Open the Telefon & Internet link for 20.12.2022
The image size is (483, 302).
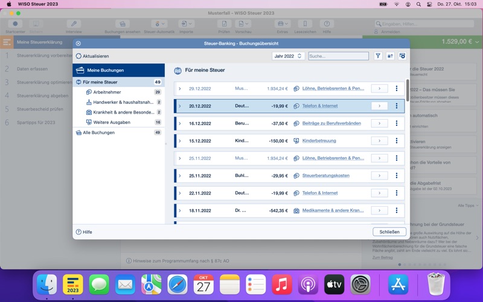click(320, 106)
